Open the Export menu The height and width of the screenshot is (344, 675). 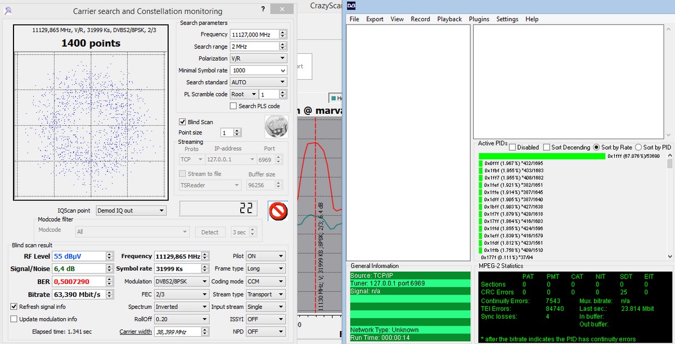tap(375, 19)
